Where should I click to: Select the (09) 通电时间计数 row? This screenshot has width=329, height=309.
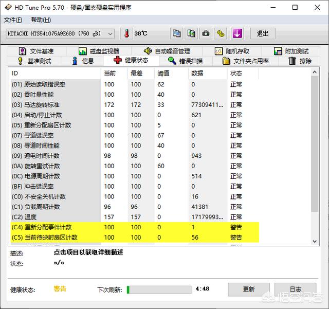pos(135,156)
